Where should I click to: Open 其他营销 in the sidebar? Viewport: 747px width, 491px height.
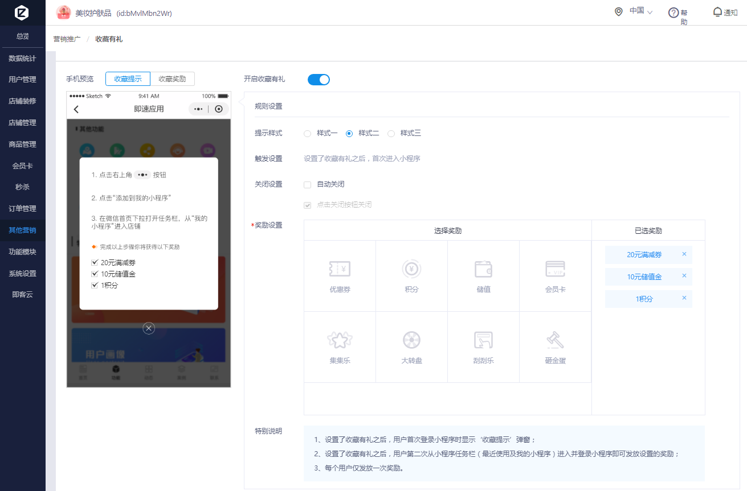coord(23,230)
